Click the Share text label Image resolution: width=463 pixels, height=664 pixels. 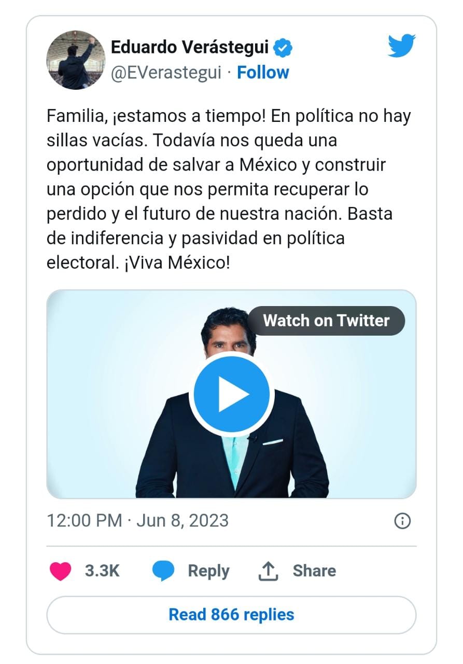click(x=314, y=571)
